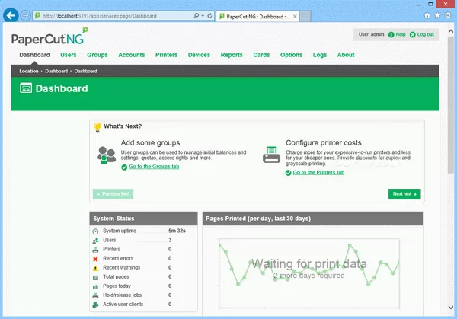Image resolution: width=457 pixels, height=319 pixels.
Task: Click the browser back arrow button
Action: coord(11,15)
